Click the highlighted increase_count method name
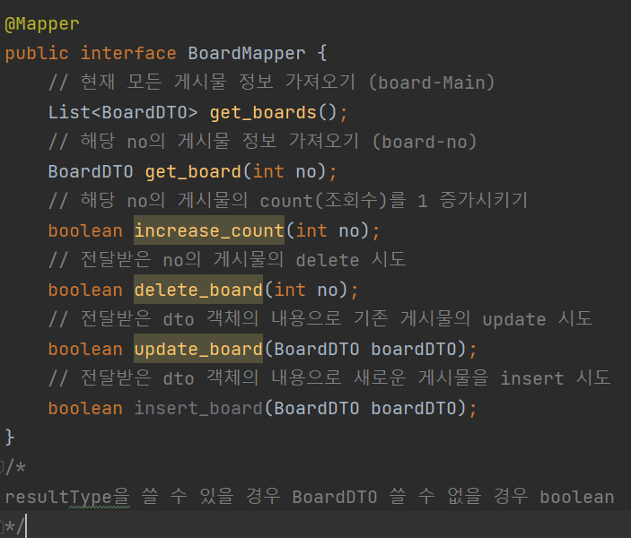Screen dimensions: 631x538 (x=209, y=230)
